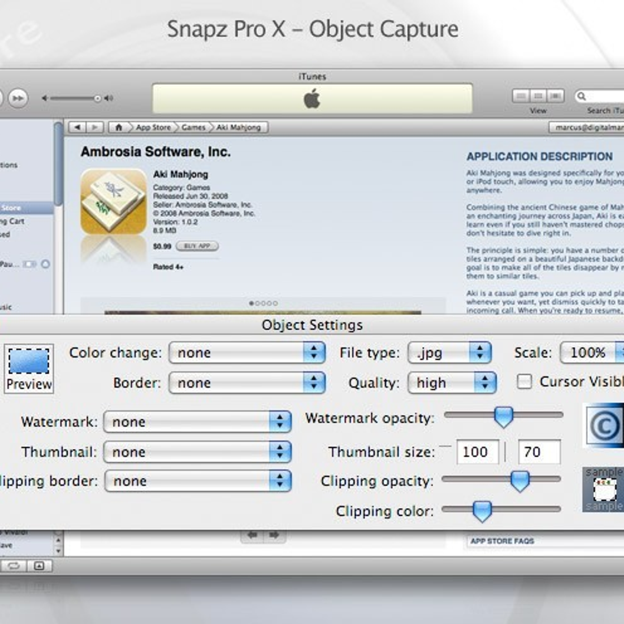Image resolution: width=624 pixels, height=624 pixels.
Task: Click the clipping sample preview image
Action: [603, 489]
